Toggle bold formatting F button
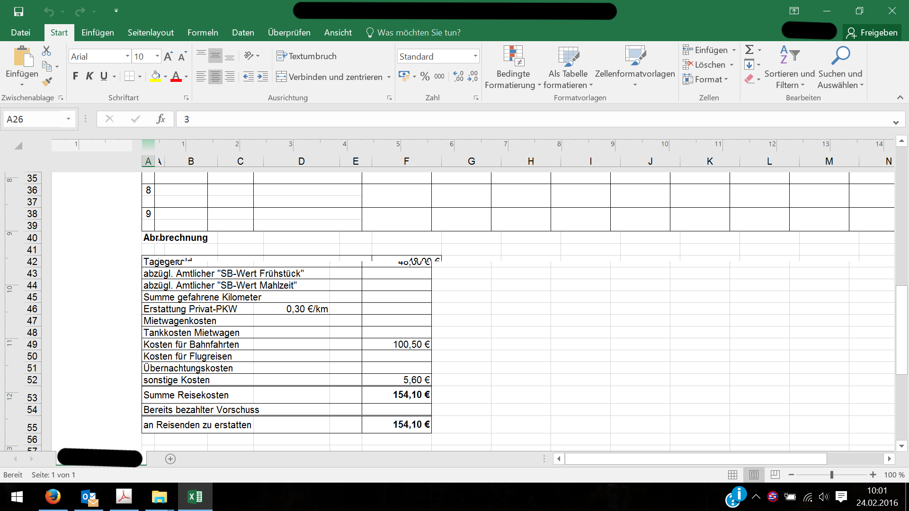Screen dimensions: 909x511 coord(75,76)
